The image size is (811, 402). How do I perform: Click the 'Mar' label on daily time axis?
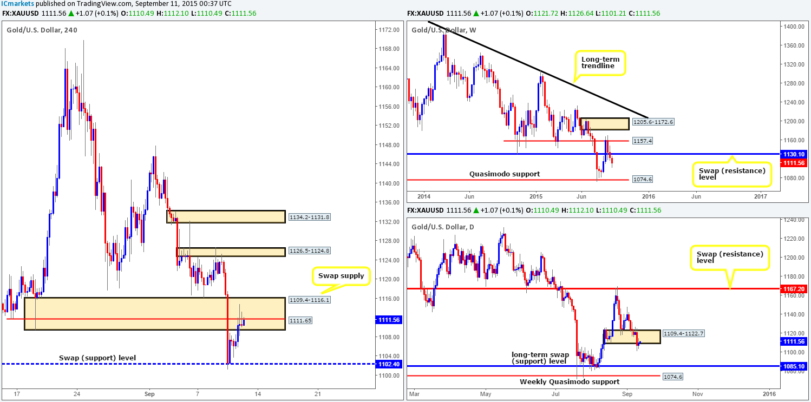point(413,393)
